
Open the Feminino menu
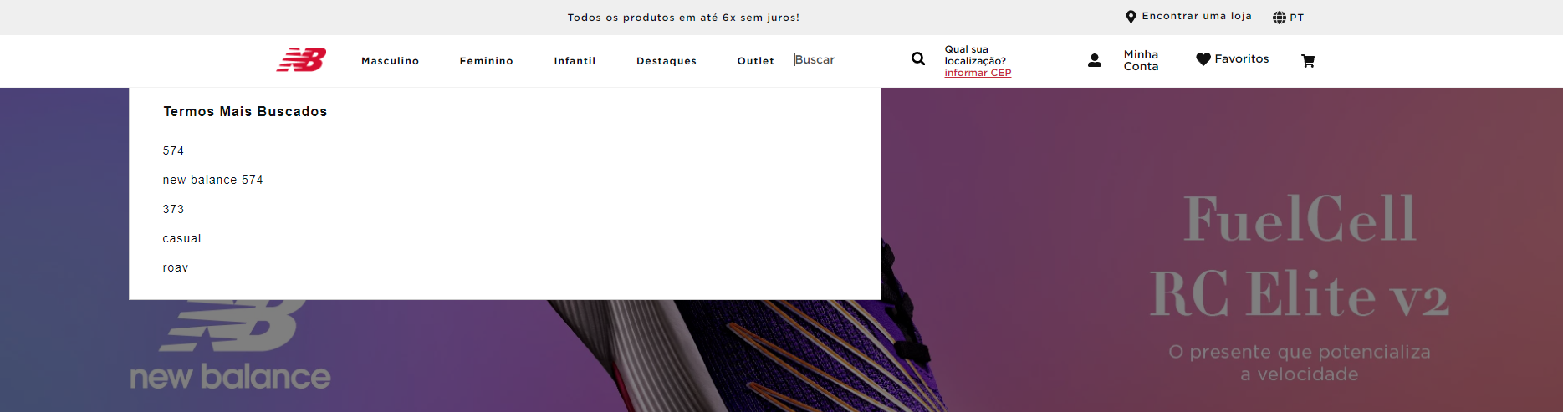[x=486, y=61]
